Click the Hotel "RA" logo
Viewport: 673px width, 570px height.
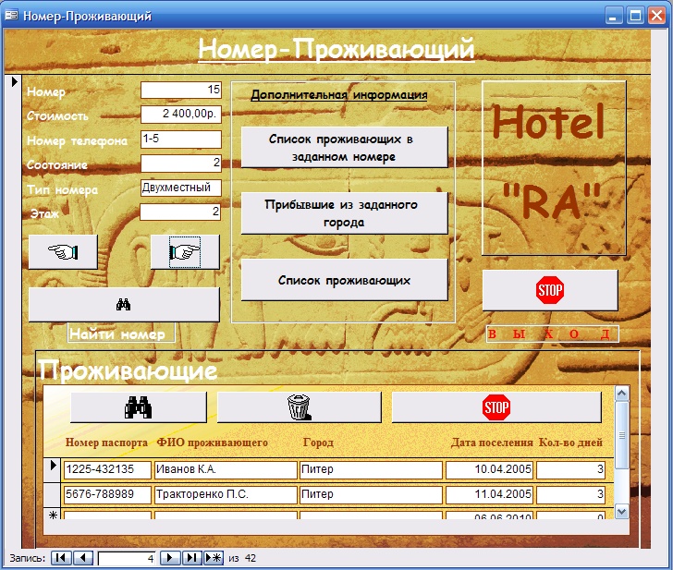click(554, 168)
